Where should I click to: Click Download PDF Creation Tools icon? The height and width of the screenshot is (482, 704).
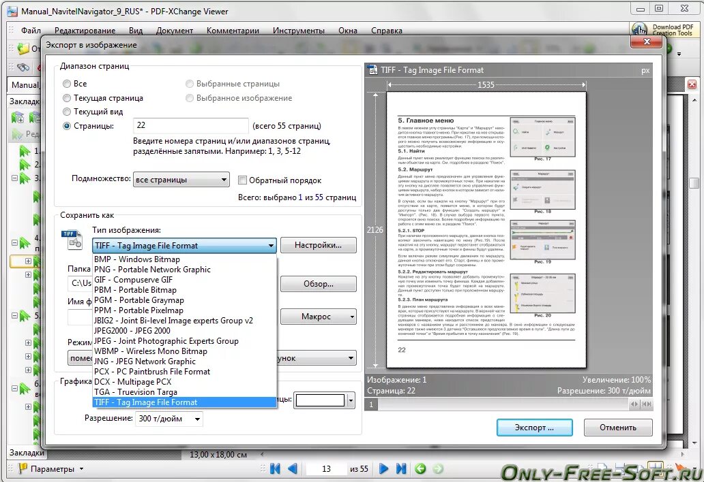coord(639,29)
